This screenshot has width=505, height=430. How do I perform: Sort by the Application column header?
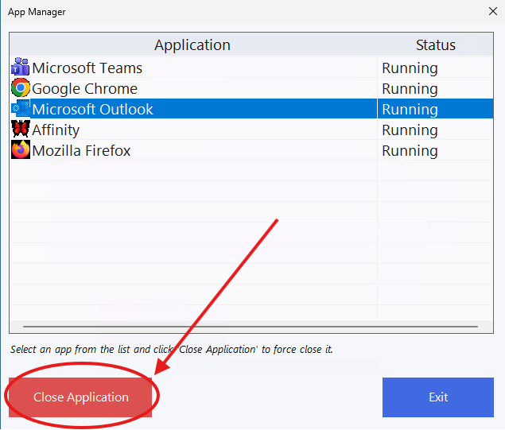(x=192, y=45)
